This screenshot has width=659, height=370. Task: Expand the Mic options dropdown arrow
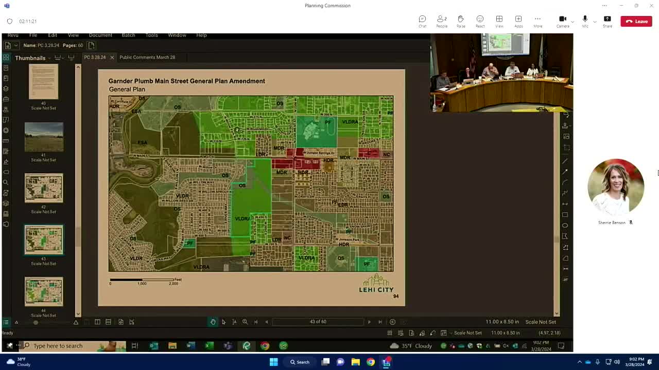pyautogui.click(x=595, y=22)
